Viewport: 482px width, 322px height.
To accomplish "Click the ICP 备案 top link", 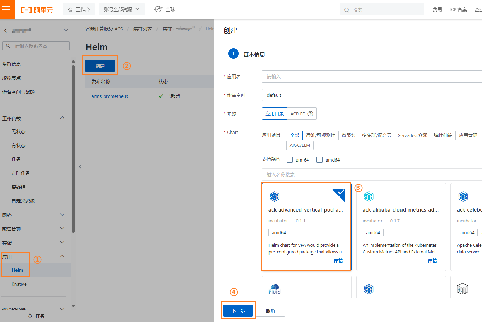I will coord(458,10).
